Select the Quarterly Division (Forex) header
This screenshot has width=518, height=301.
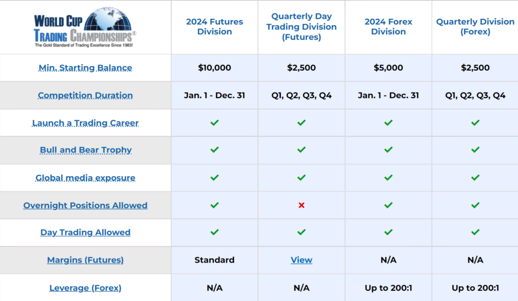click(475, 27)
